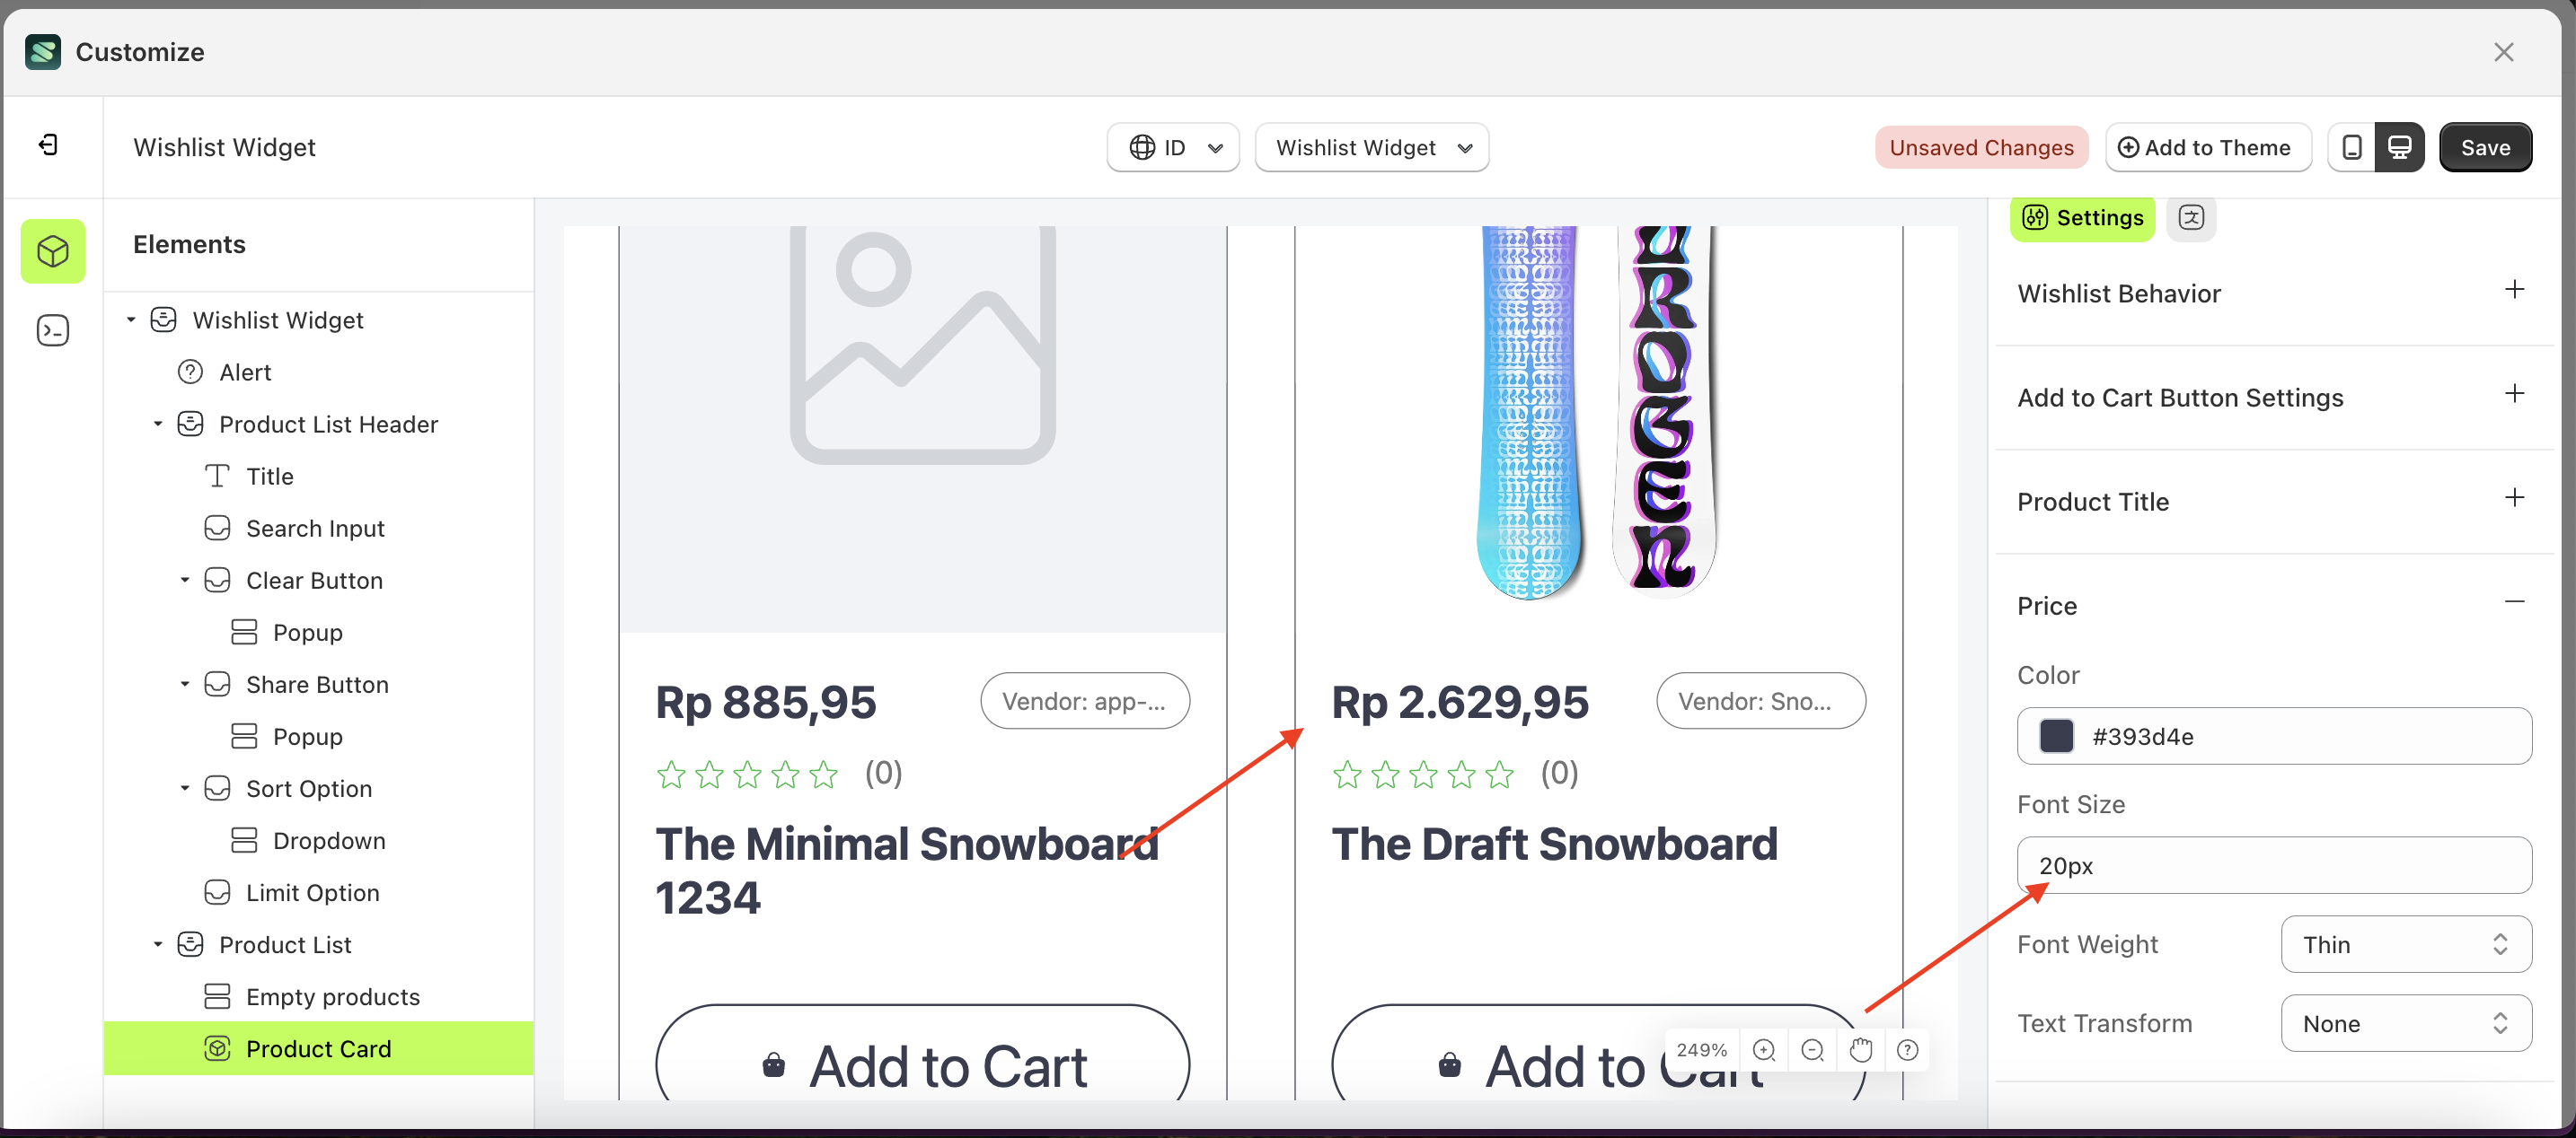Select the hand pan tool

1860,1050
